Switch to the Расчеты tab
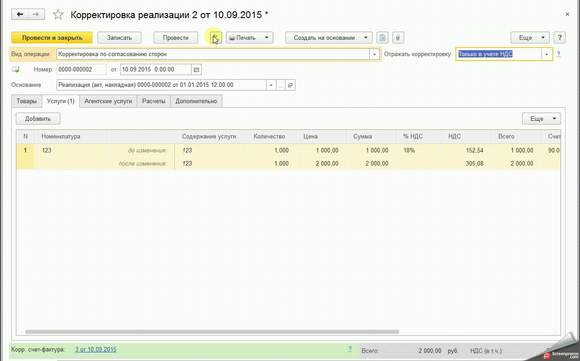The image size is (580, 361). 154,101
